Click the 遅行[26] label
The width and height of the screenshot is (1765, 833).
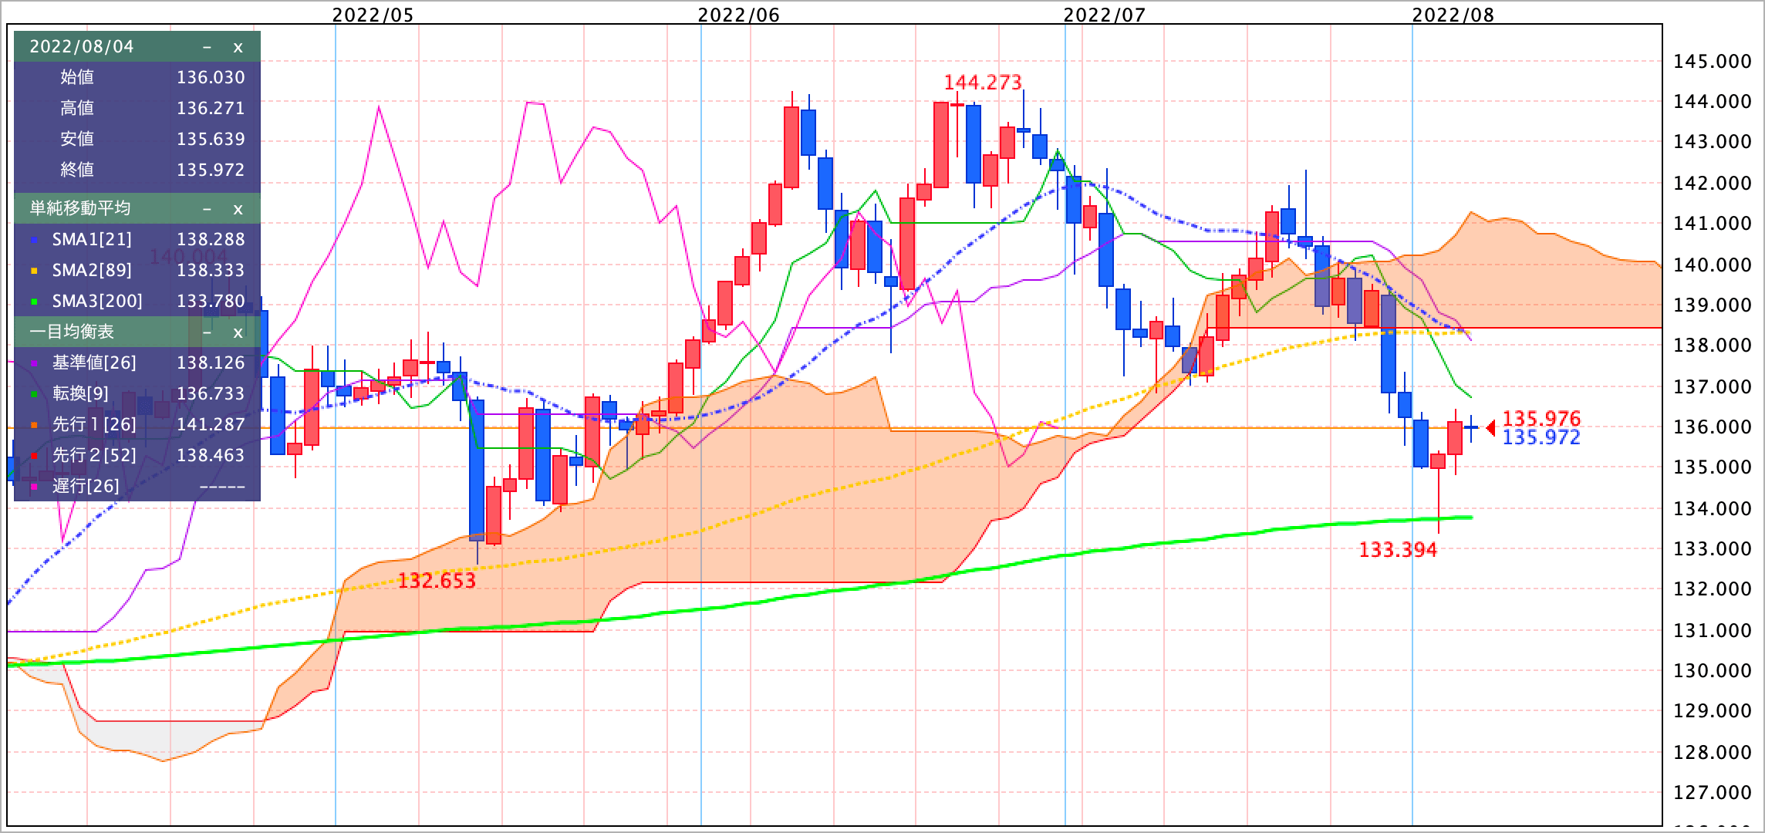coord(86,486)
